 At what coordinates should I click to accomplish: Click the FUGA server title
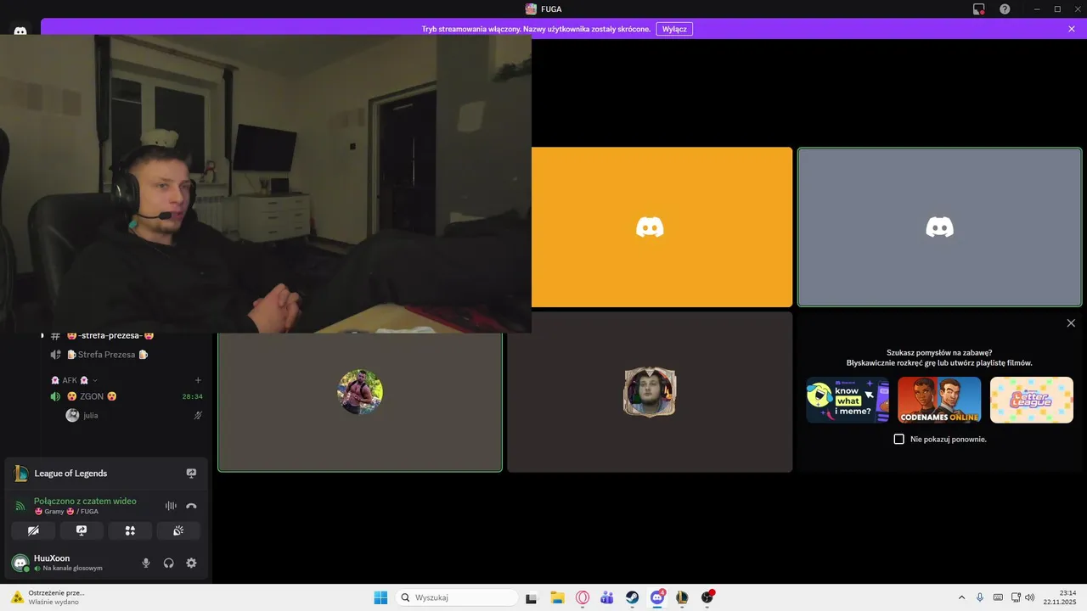(543, 9)
